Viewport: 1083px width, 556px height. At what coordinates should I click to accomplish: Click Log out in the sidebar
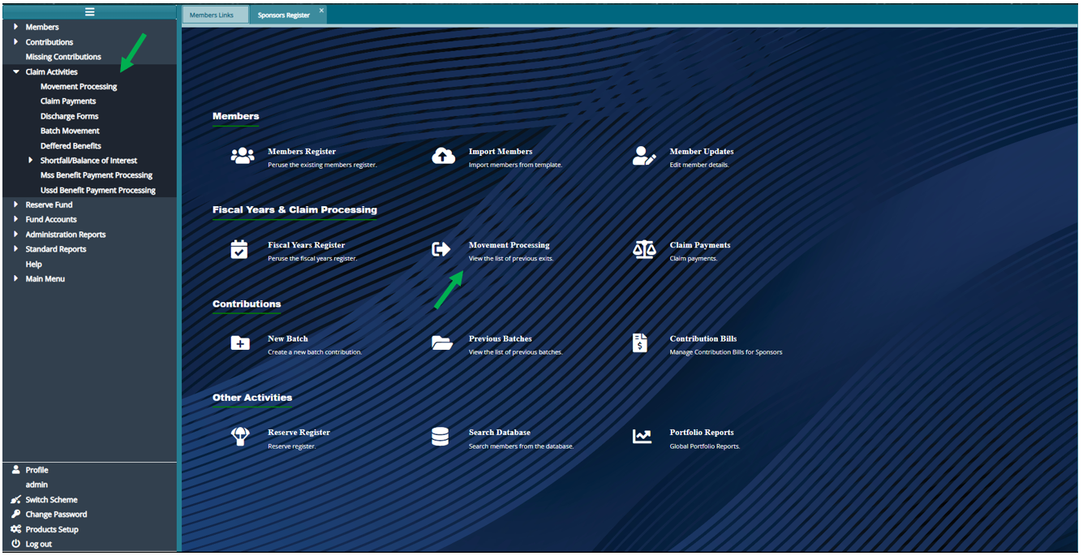[x=38, y=544]
